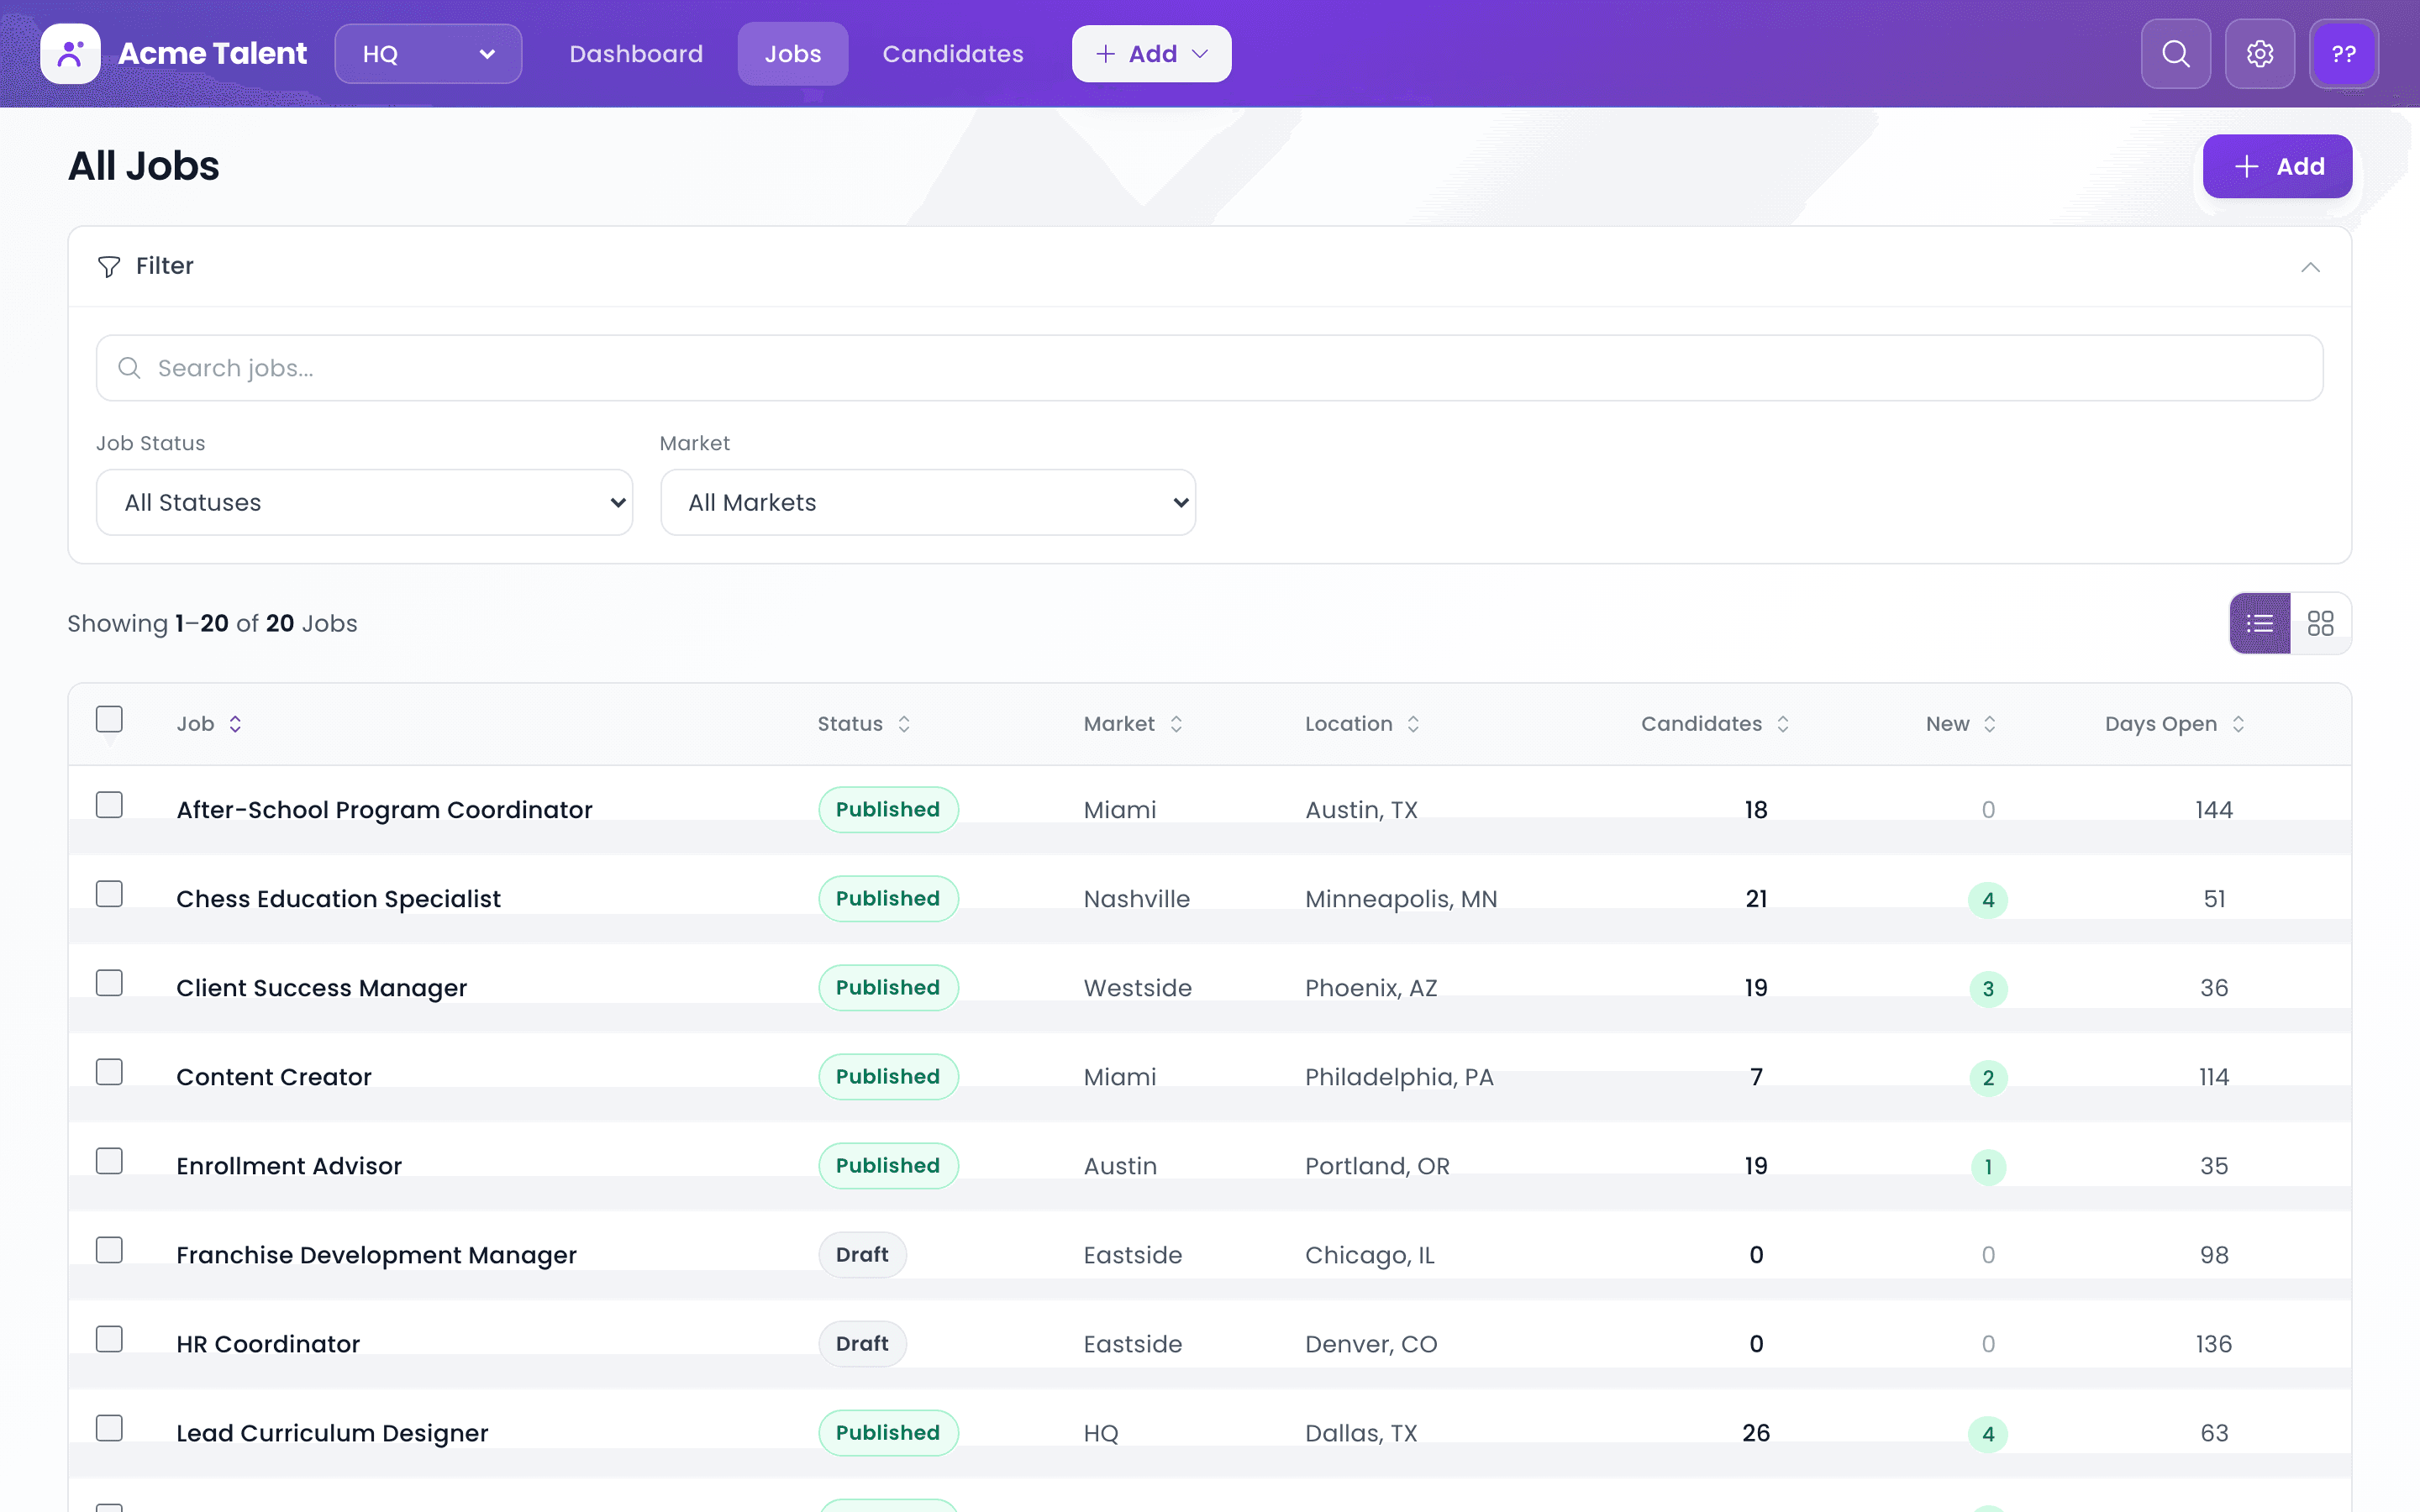The height and width of the screenshot is (1512, 2420).
Task: Click Draft status of Franchise Development Manager
Action: [x=862, y=1255]
